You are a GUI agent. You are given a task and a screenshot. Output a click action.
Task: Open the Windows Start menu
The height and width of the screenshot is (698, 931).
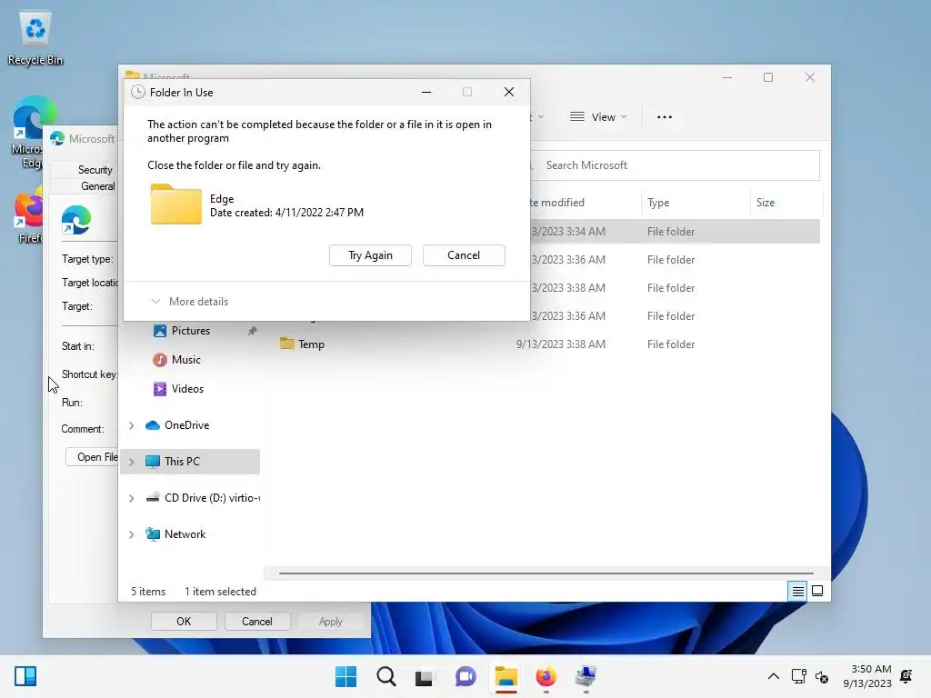click(346, 676)
